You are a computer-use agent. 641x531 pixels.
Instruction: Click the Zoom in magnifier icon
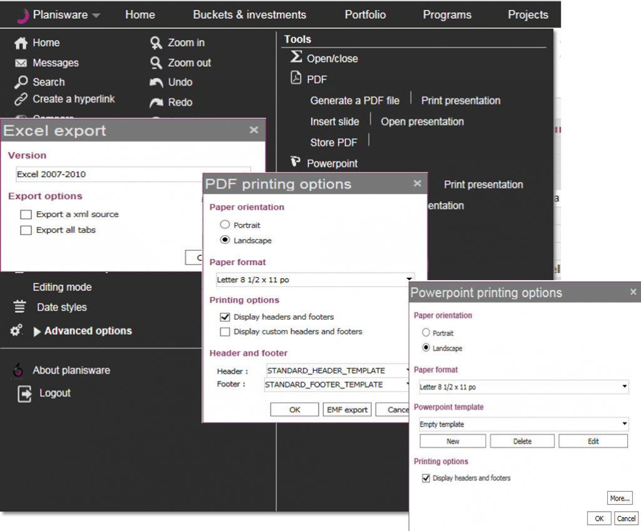click(156, 43)
